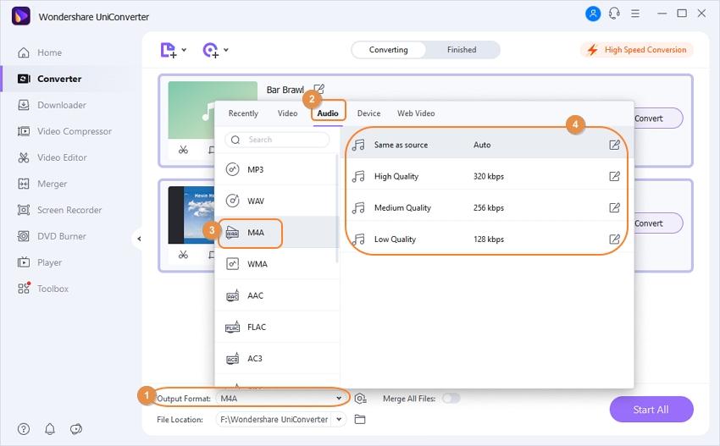Toggle Merge All Files switch
Viewport: 720px width, 446px height.
(451, 399)
